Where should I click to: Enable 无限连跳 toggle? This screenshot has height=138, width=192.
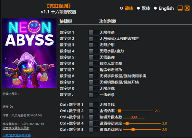pyautogui.click(x=93, y=89)
